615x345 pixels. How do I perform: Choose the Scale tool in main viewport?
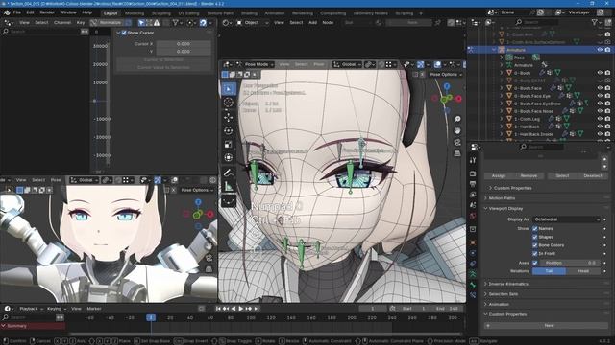coord(229,144)
